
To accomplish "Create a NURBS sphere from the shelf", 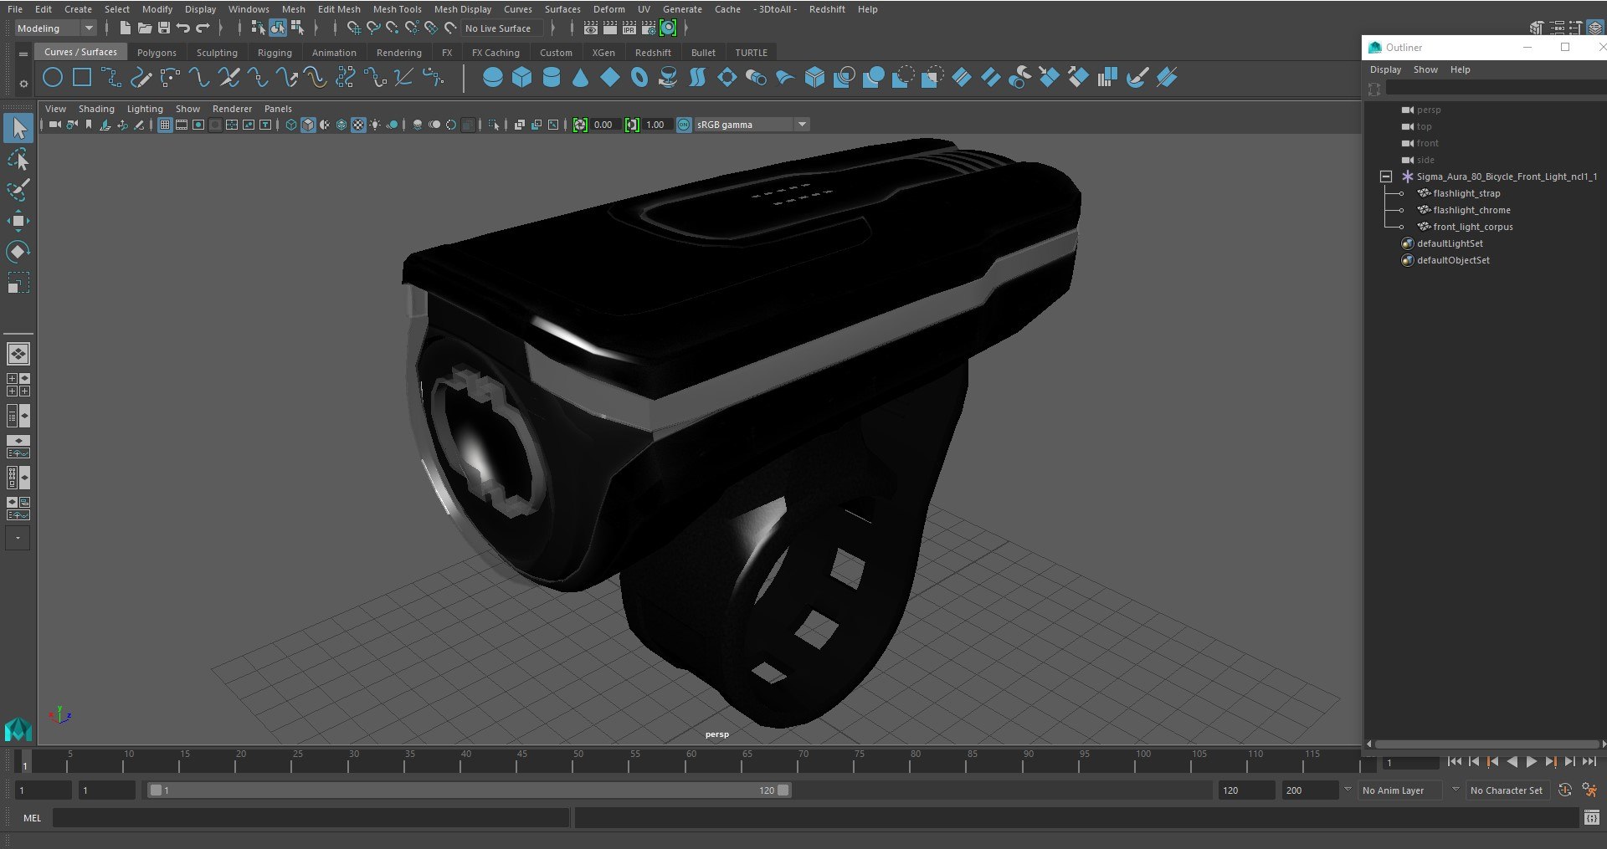I will pyautogui.click(x=493, y=78).
